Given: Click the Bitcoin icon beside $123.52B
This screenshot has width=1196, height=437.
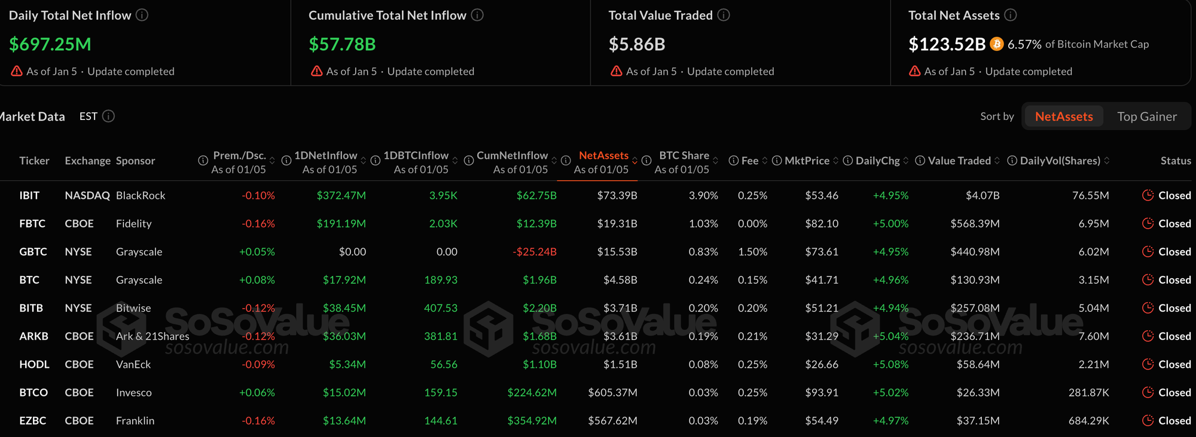Looking at the screenshot, I should 996,44.
